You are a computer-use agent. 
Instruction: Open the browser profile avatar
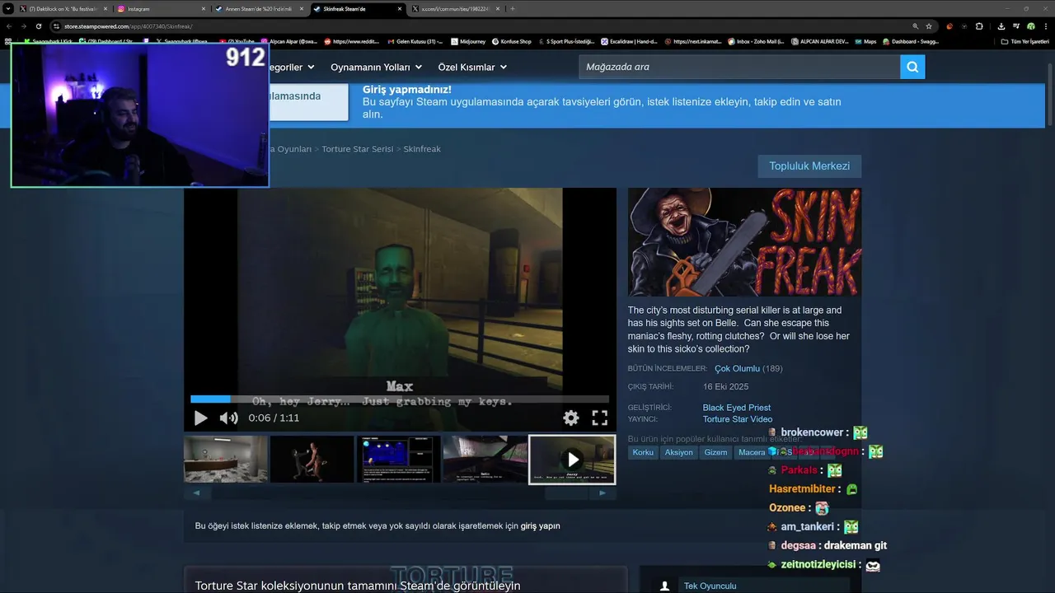(1030, 26)
